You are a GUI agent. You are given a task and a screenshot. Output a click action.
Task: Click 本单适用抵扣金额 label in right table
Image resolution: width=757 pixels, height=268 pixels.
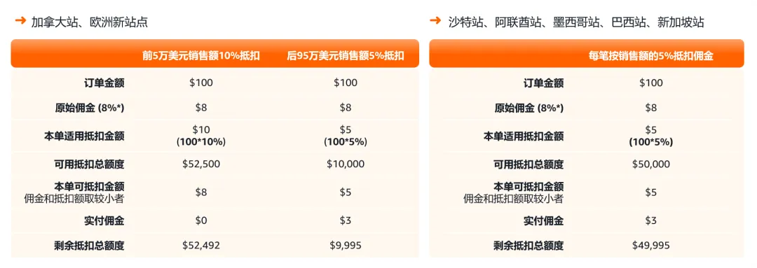point(524,136)
